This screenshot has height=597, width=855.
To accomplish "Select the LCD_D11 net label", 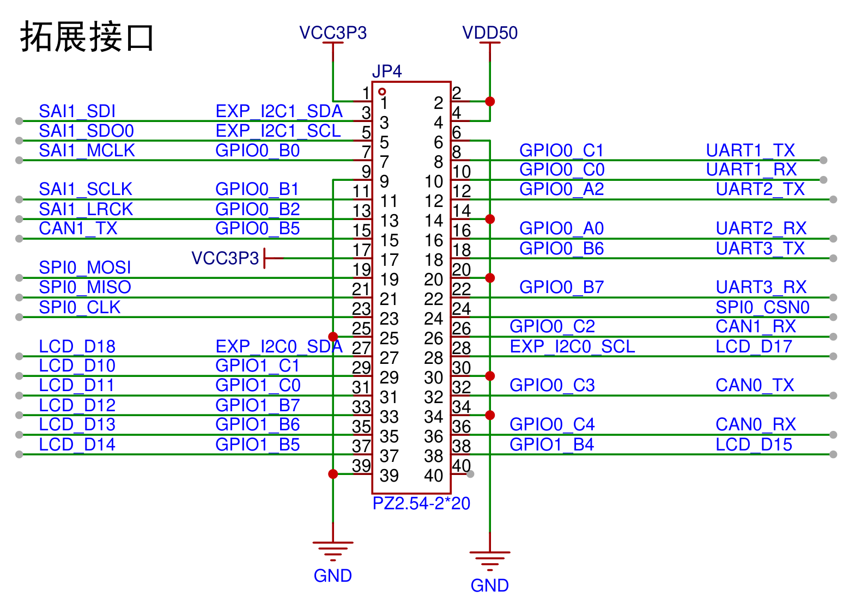I will point(76,385).
